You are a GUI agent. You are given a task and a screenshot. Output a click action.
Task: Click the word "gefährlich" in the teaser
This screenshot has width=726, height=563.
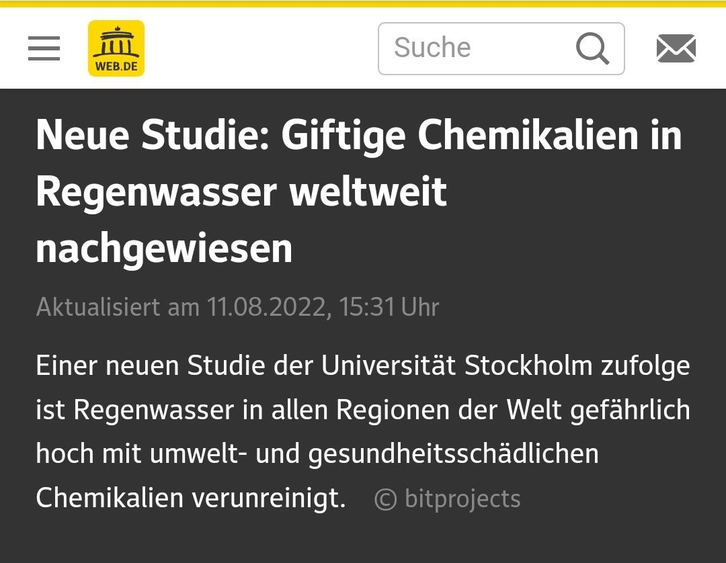coord(630,410)
